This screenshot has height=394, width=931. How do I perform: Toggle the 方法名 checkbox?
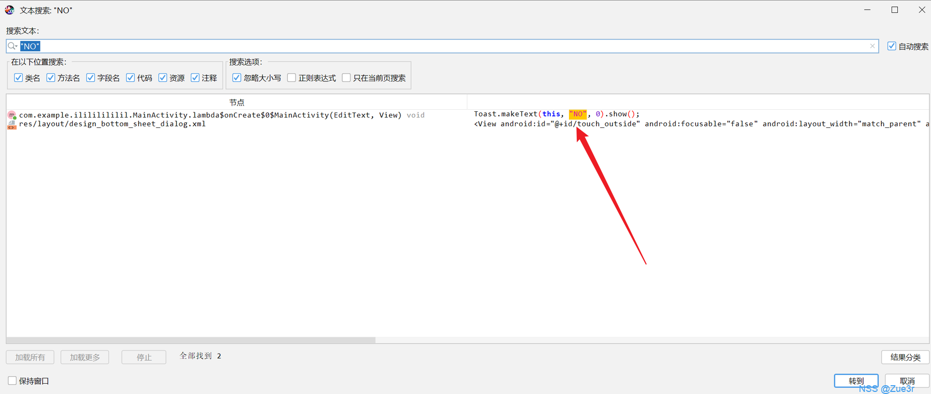click(x=51, y=78)
